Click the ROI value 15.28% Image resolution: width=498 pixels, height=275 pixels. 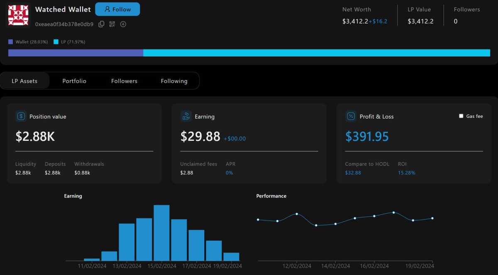point(407,173)
